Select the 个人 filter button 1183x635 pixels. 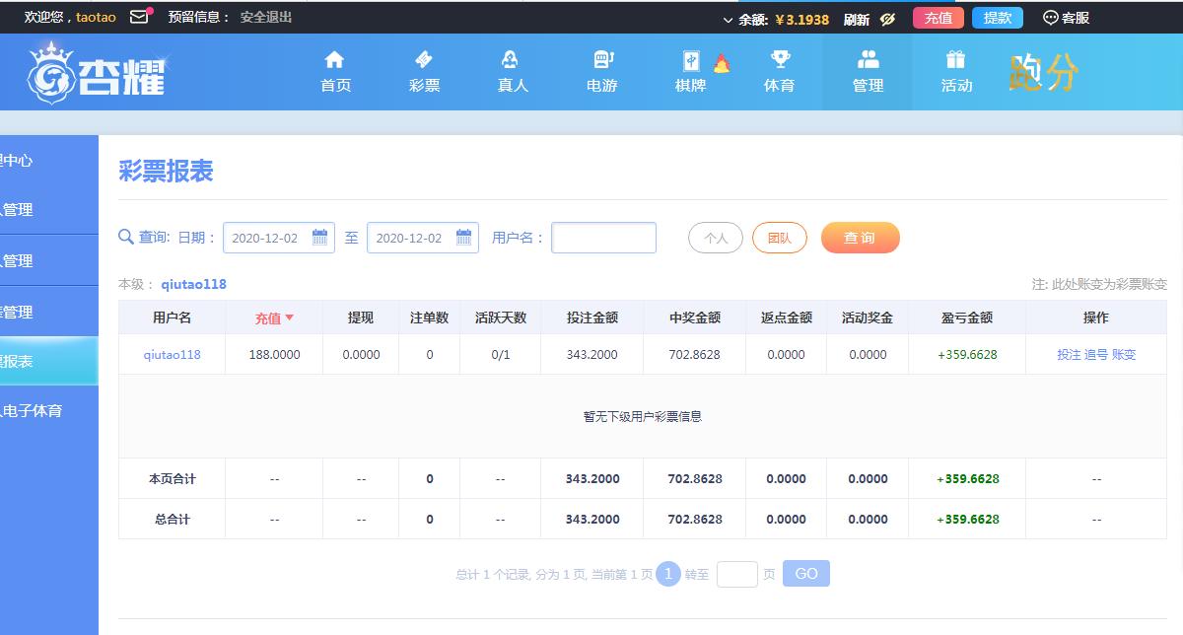(716, 238)
